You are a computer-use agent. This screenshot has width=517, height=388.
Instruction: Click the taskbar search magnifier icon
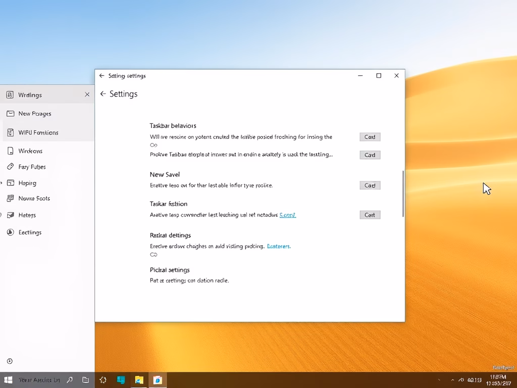70,380
